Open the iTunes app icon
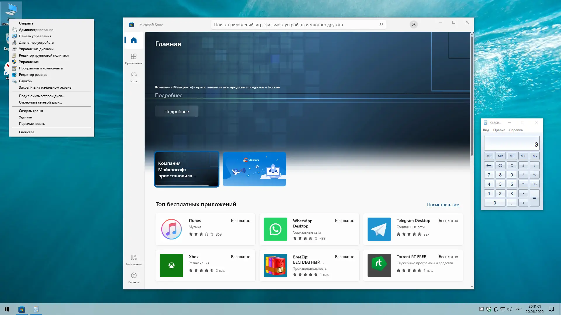The height and width of the screenshot is (315, 561). click(x=172, y=229)
